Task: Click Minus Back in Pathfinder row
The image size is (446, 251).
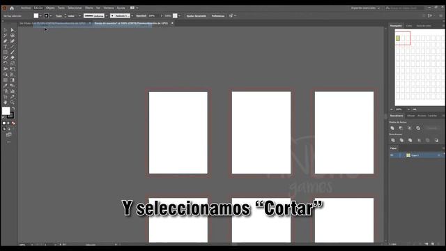Action: pyautogui.click(x=437, y=140)
